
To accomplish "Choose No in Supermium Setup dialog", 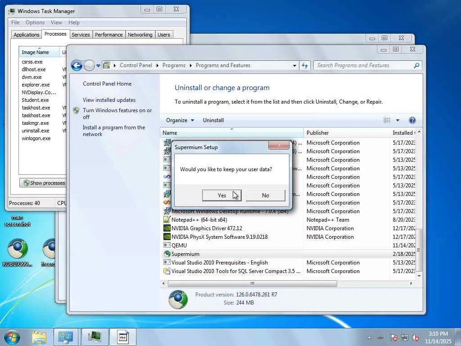I will (265, 196).
